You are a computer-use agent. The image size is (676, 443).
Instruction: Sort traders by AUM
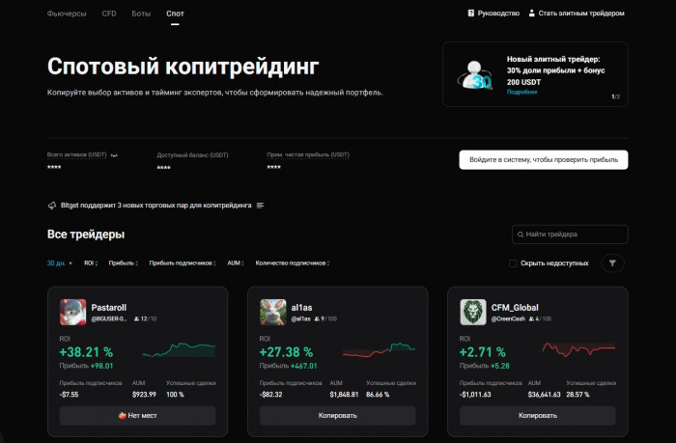(236, 263)
